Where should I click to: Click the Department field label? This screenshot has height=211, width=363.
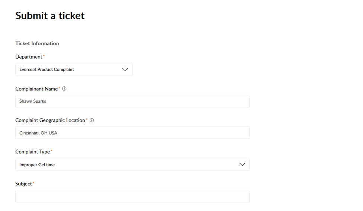pyautogui.click(x=29, y=57)
